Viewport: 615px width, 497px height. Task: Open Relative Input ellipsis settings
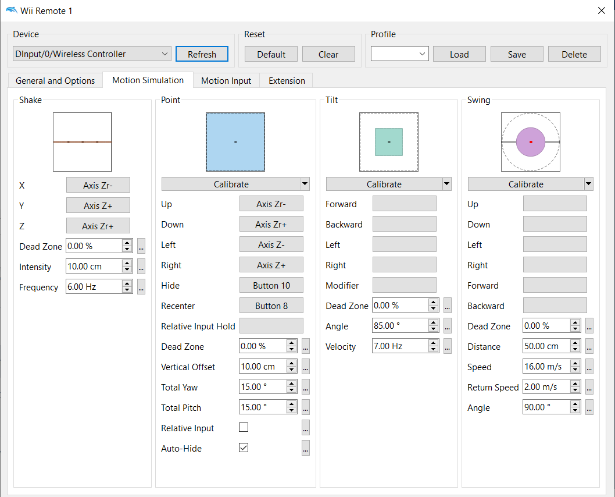click(306, 428)
